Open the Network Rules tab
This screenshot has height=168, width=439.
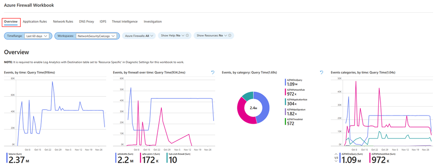tap(63, 21)
